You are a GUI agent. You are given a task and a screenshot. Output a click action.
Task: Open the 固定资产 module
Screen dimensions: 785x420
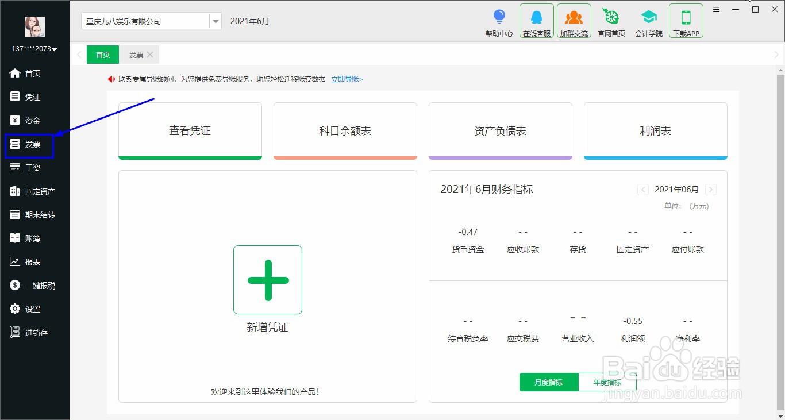point(36,191)
